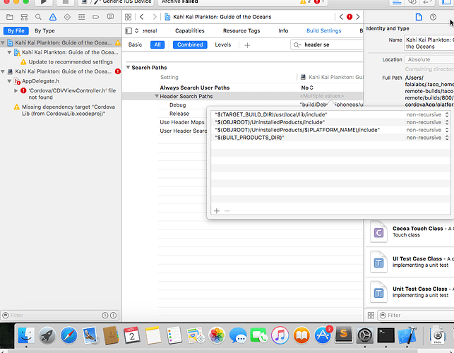
Task: Show the Quick Help inspector icon
Action: point(433,17)
